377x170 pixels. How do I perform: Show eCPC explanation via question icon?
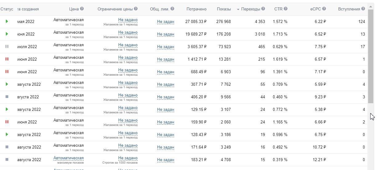pos(324,9)
